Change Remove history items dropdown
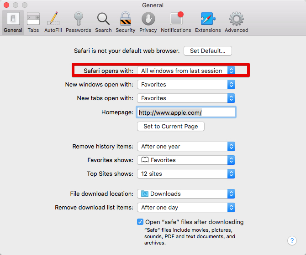This screenshot has height=255, width=306. [x=186, y=146]
